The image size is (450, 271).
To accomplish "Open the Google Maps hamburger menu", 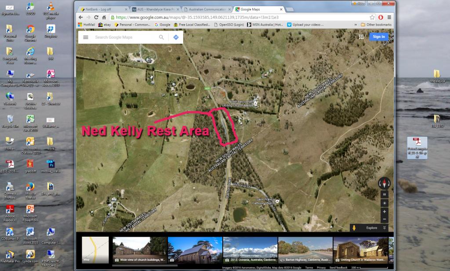I will tap(86, 37).
